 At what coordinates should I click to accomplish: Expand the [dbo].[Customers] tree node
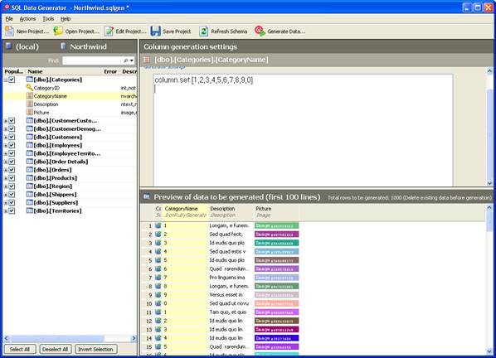pos(5,138)
